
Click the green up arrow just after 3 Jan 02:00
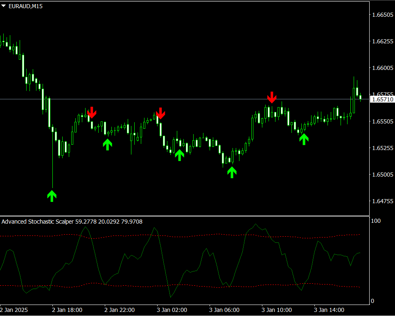179,155
